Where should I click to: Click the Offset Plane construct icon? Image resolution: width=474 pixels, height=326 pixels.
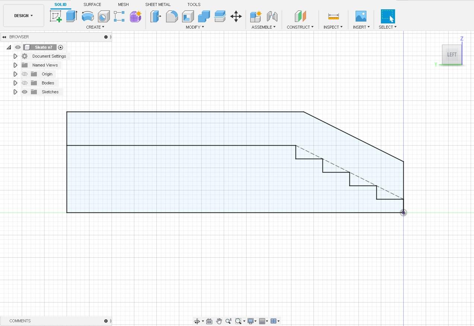pyautogui.click(x=300, y=16)
